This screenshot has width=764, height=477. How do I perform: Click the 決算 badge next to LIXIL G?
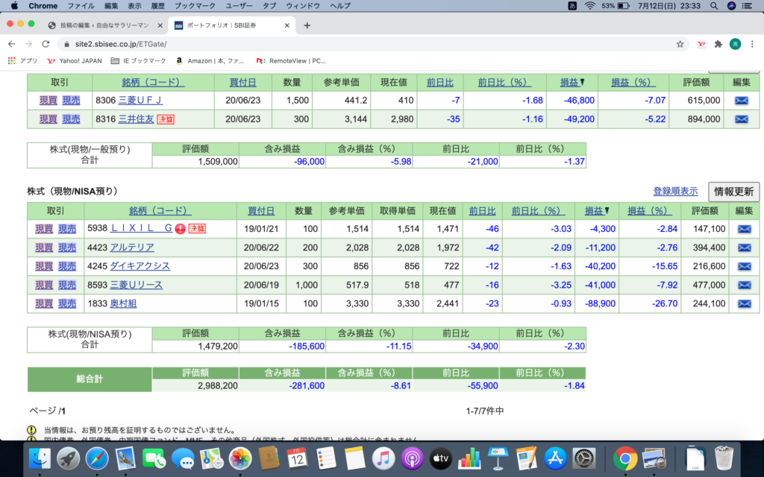pyautogui.click(x=197, y=229)
